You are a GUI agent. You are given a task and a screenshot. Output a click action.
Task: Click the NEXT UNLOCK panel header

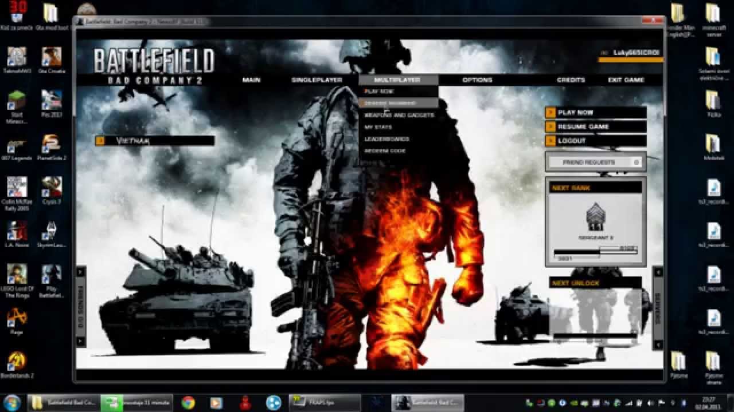pyautogui.click(x=595, y=283)
